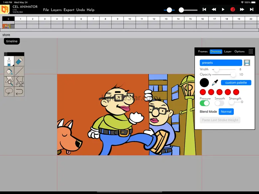Switch to the Drawing tab
Image resolution: width=259 pixels, height=194 pixels.
[x=216, y=51]
